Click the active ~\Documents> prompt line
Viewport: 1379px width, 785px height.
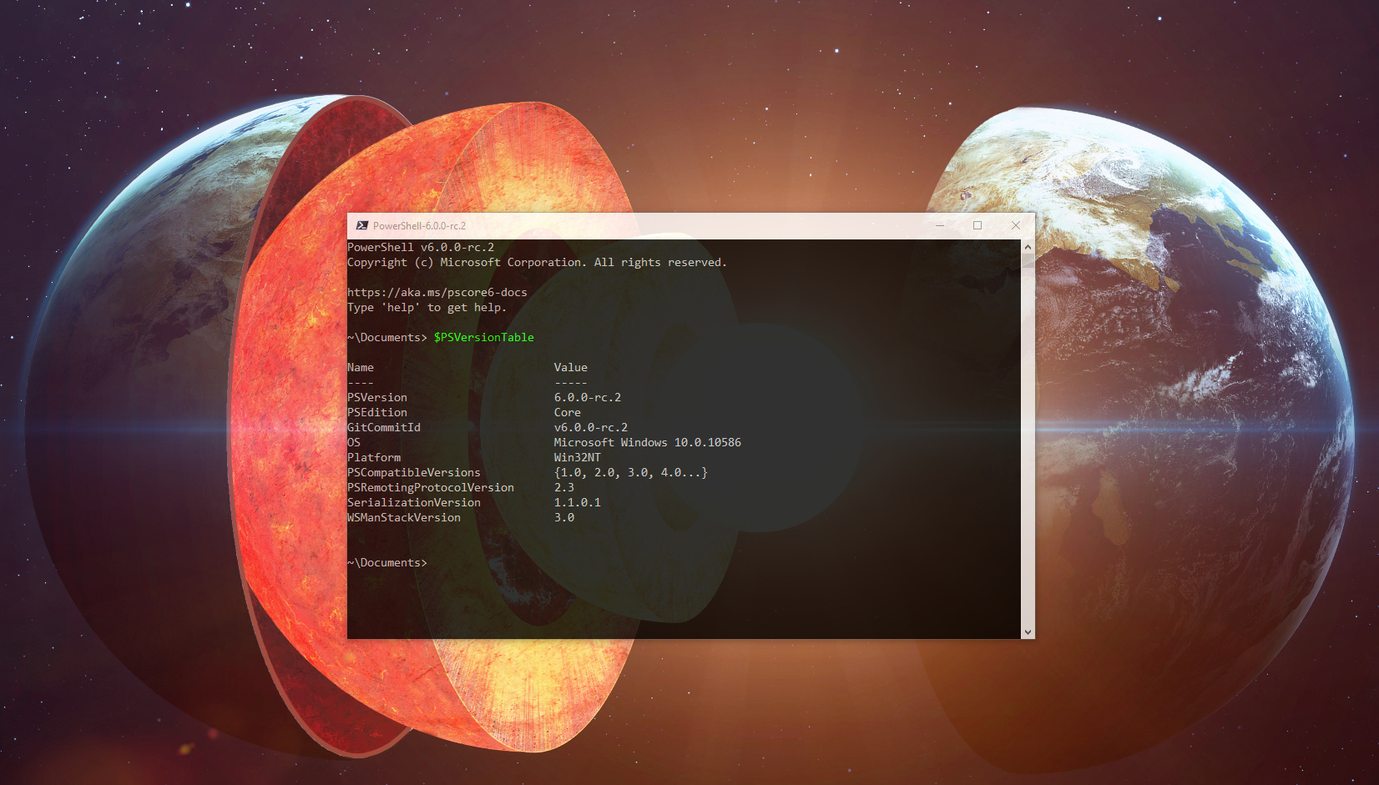pyautogui.click(x=388, y=562)
